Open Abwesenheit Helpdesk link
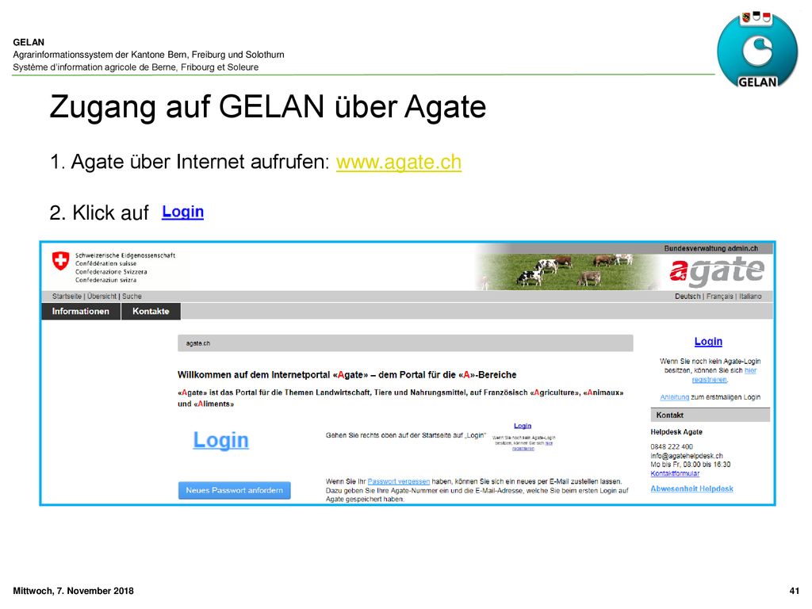Viewport: 812px width, 609px height. coord(691,488)
